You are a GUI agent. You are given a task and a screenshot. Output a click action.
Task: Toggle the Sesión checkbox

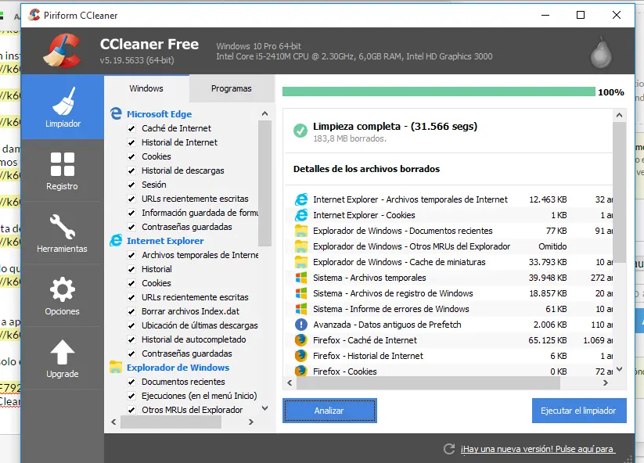(131, 185)
